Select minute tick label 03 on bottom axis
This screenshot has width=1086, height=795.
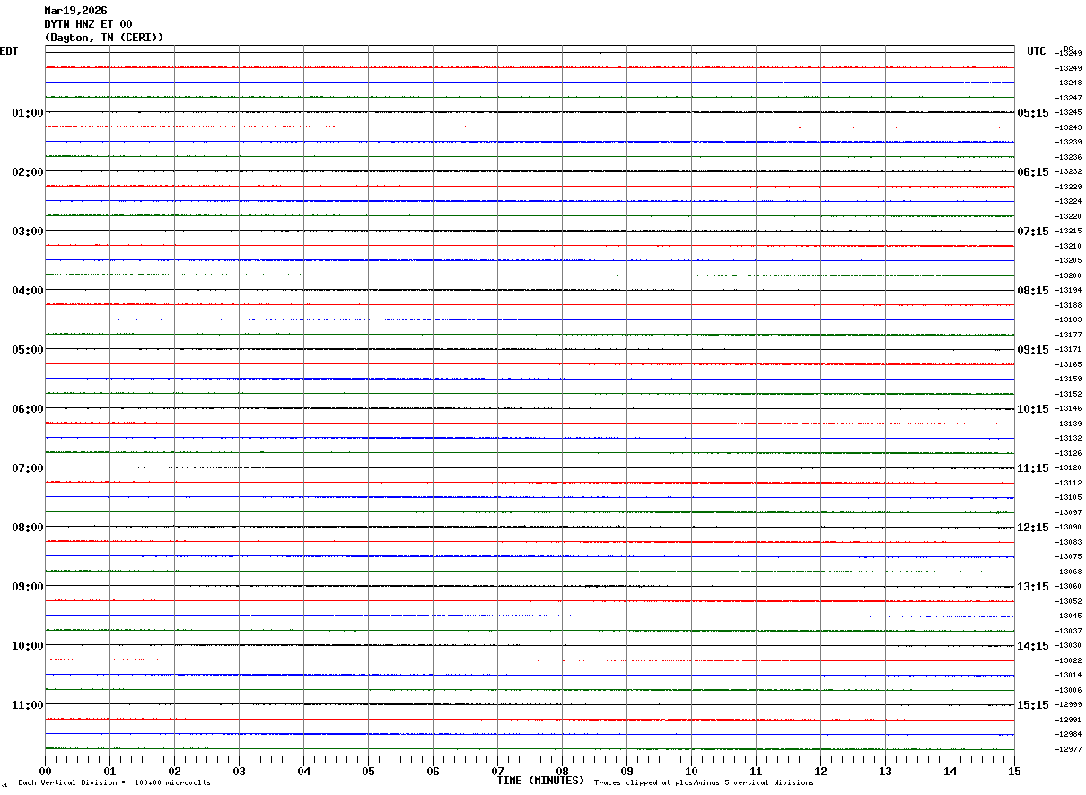pos(239,771)
